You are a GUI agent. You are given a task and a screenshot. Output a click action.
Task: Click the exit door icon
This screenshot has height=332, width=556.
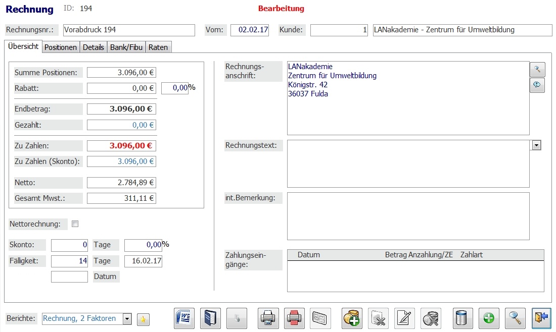pos(541,318)
